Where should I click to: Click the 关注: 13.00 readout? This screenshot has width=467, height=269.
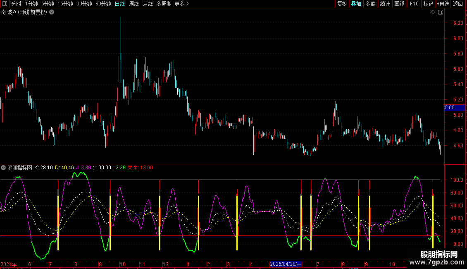coord(140,168)
